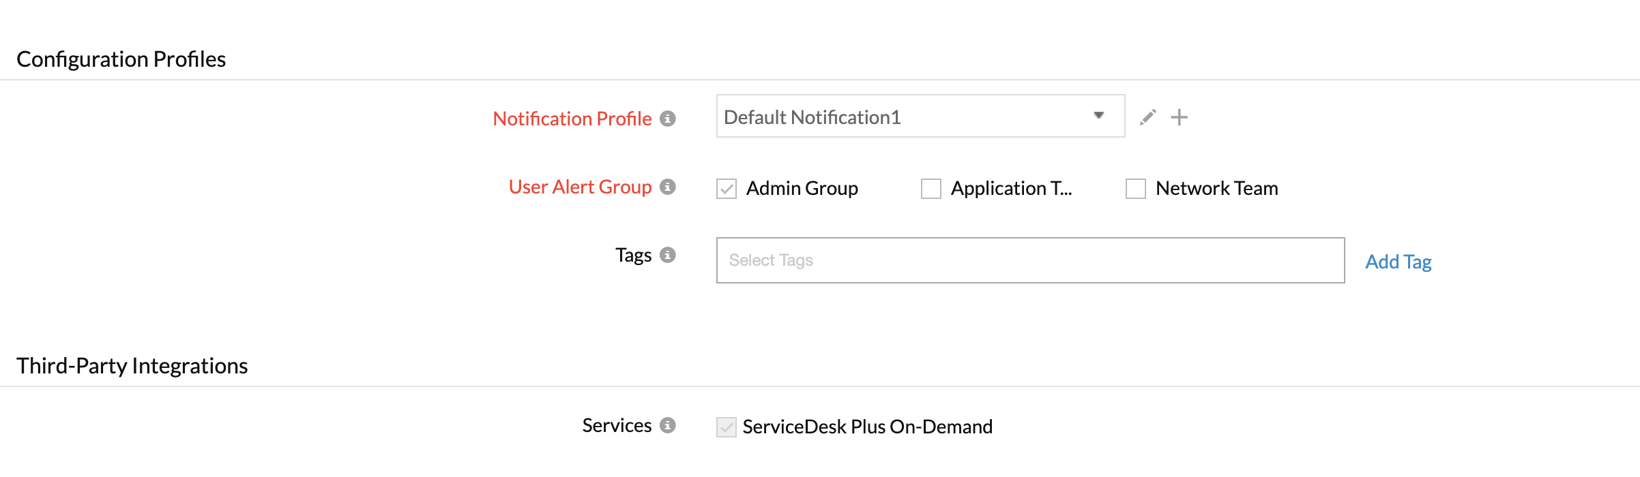Click the User Alert Group info icon
This screenshot has height=477, width=1640.
point(668,187)
